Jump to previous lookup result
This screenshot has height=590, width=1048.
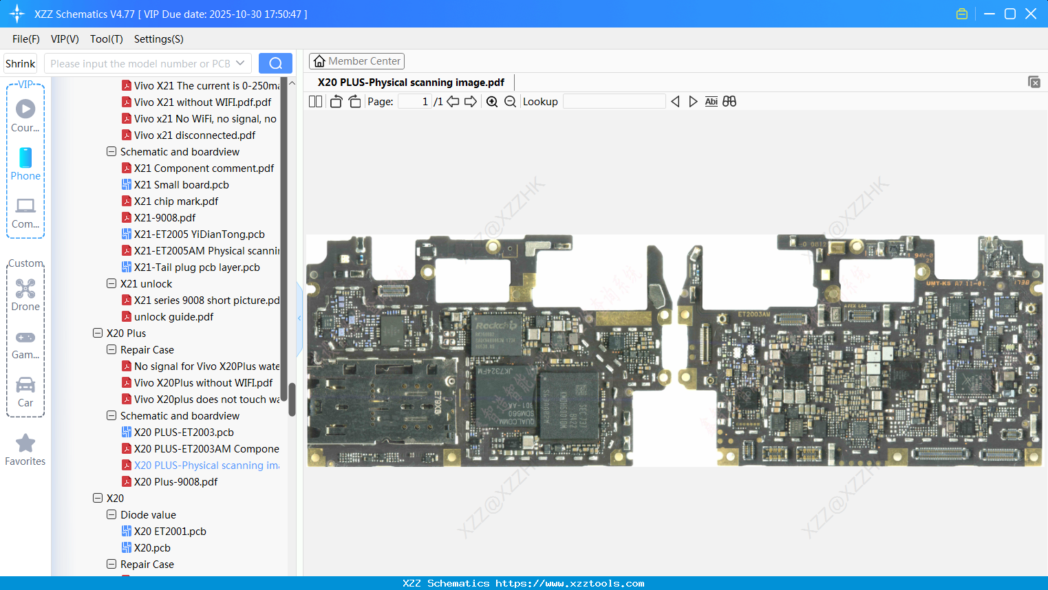click(x=675, y=102)
